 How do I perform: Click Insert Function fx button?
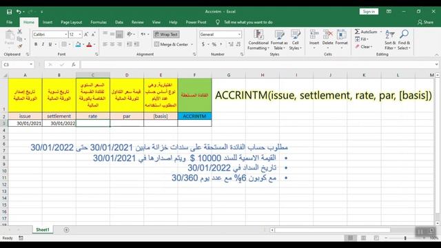click(x=74, y=65)
